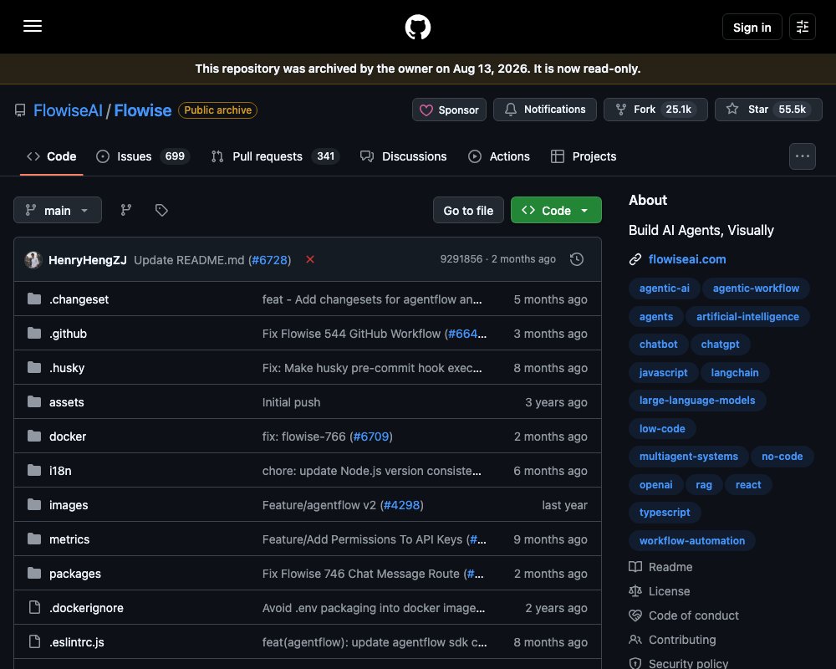
Task: Open the Pull requests tab
Action: pos(275,156)
